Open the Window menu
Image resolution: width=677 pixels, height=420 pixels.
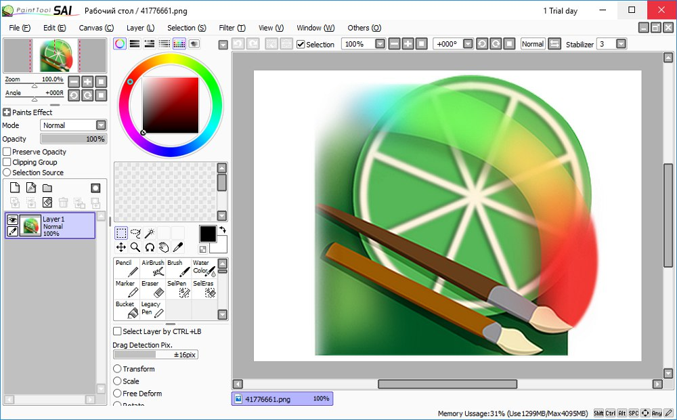tap(315, 28)
